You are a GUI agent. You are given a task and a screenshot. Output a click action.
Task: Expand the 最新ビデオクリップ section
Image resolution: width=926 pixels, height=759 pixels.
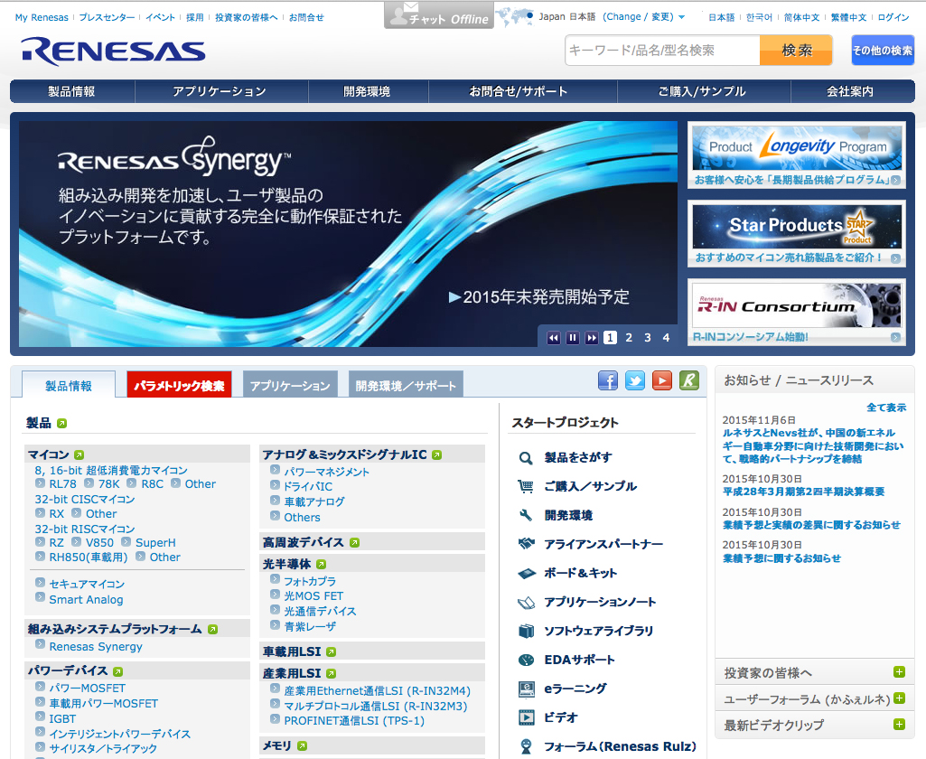(x=899, y=724)
